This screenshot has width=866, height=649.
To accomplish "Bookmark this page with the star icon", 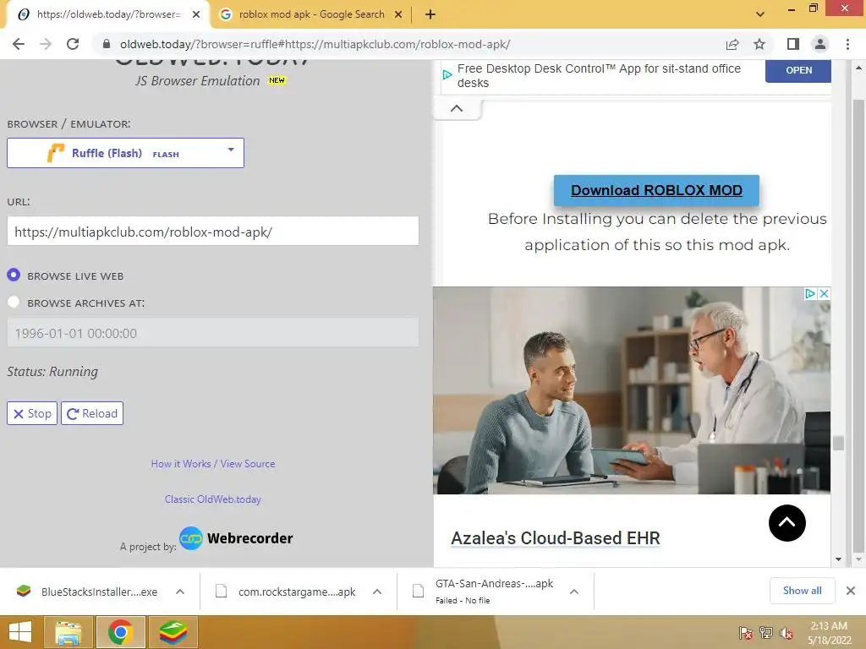I will pyautogui.click(x=759, y=44).
